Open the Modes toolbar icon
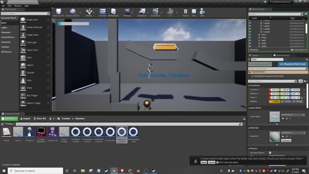Screen dimensions: 309x174 click(x=89, y=13)
